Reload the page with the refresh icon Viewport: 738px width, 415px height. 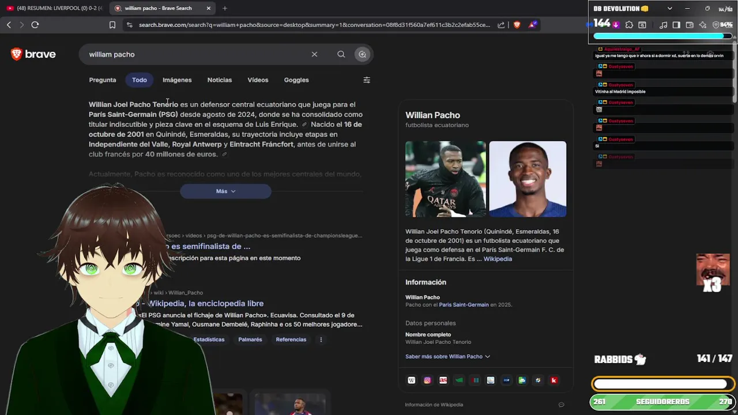point(35,25)
